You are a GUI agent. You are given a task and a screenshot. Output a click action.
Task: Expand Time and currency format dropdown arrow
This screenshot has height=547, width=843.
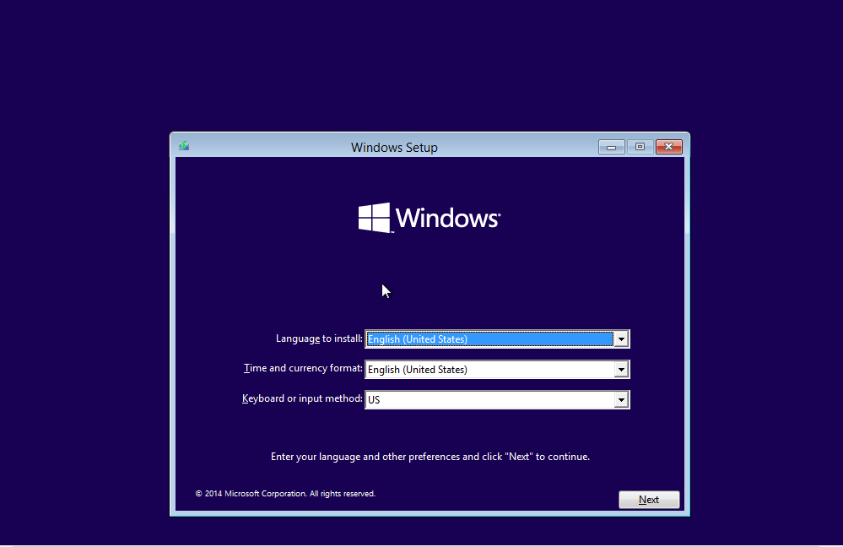[x=621, y=370]
